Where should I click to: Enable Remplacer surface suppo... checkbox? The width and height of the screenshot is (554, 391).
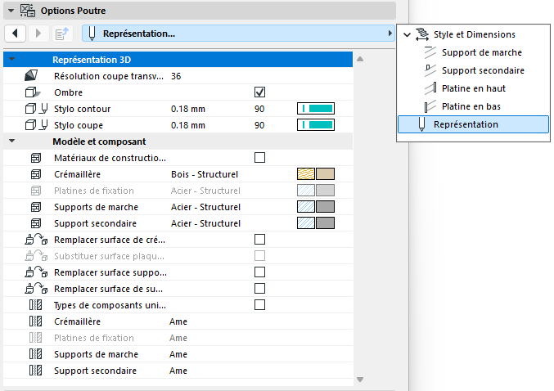pos(259,272)
